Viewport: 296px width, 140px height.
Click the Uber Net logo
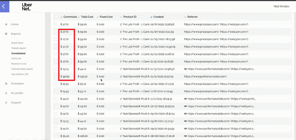coord(27,7)
